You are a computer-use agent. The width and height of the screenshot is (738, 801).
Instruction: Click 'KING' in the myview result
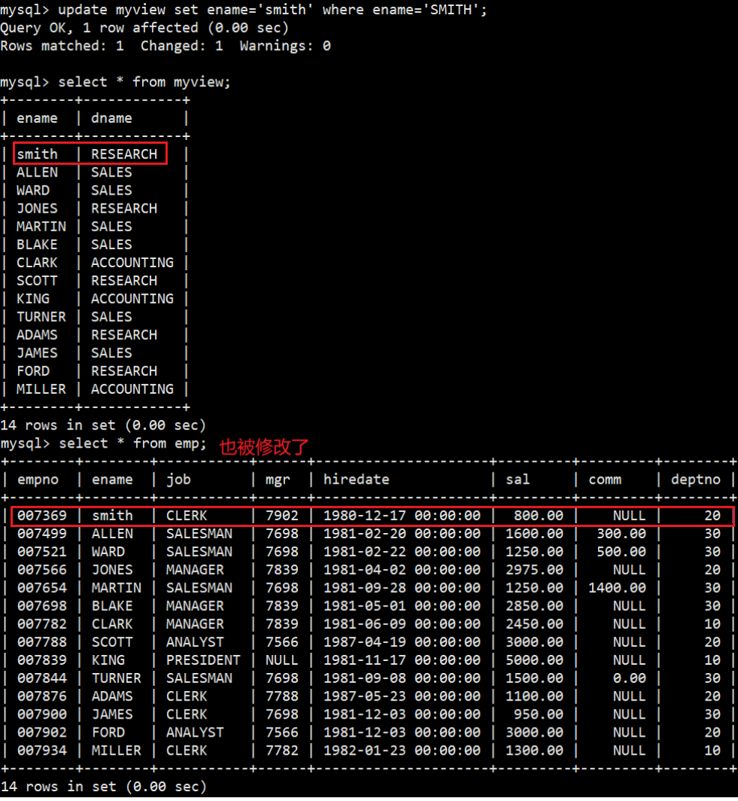(33, 299)
